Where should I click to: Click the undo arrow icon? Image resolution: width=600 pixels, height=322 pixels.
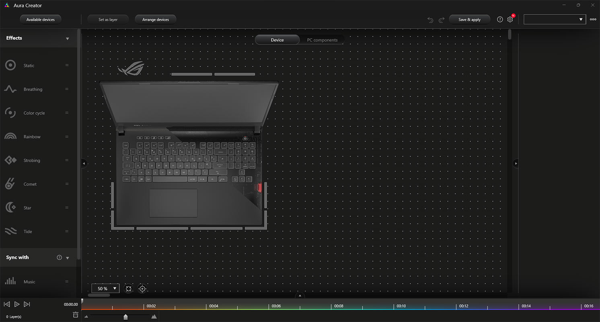[430, 20]
